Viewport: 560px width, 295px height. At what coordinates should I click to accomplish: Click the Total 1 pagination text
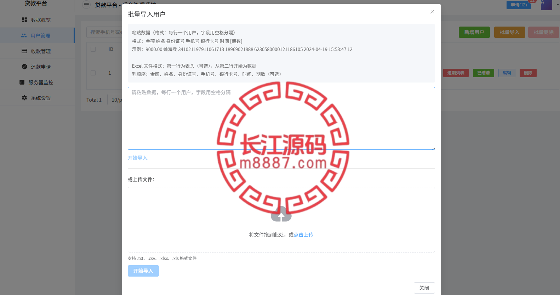pos(94,100)
